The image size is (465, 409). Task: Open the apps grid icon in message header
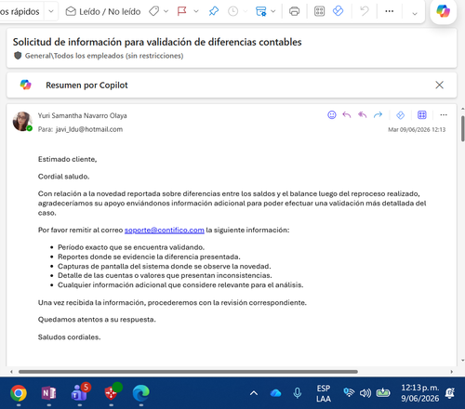[x=422, y=115]
